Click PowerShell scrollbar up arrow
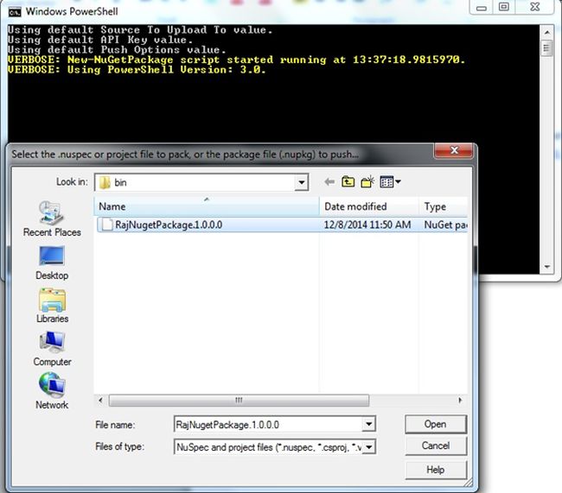The height and width of the screenshot is (493, 562). 546,33
